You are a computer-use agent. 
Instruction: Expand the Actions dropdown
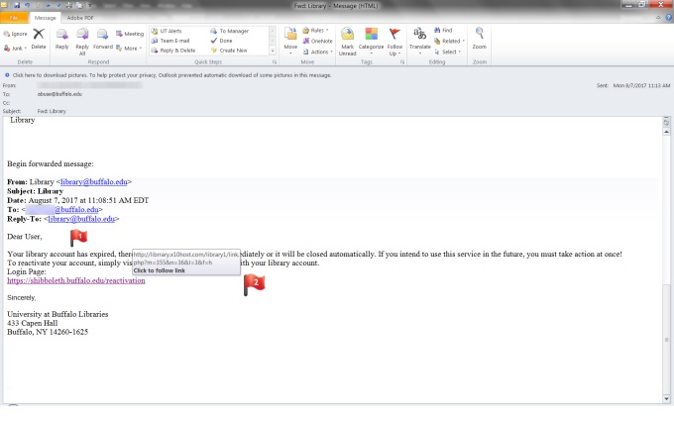click(x=317, y=52)
